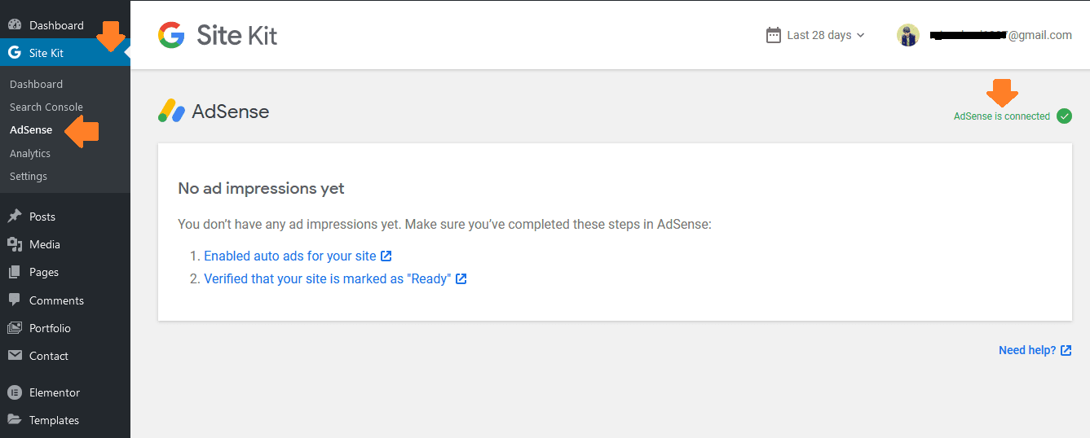
Task: Click external link icon after Ready link
Action: click(461, 278)
